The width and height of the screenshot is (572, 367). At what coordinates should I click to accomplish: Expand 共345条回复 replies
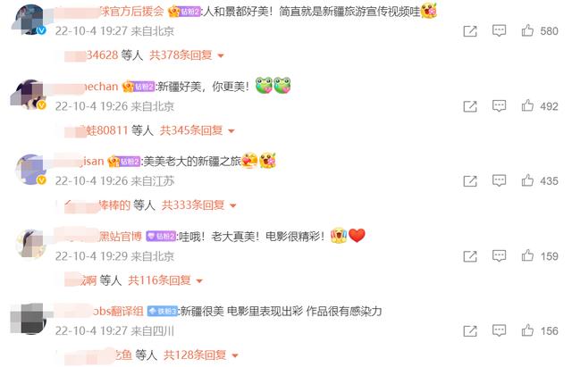(x=197, y=130)
